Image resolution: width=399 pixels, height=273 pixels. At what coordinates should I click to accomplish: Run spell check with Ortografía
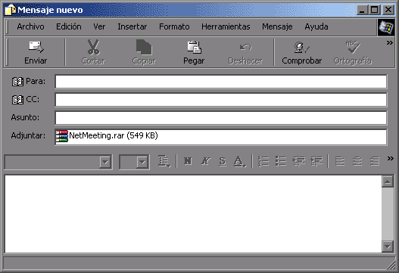coord(352,53)
